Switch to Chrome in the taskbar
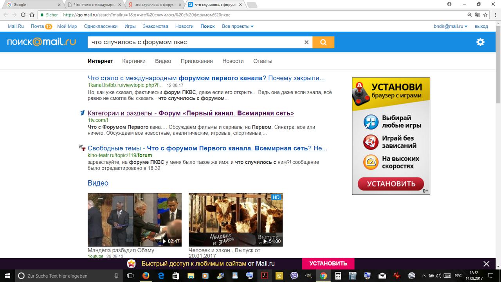This screenshot has width=501, height=282. tap(323, 276)
